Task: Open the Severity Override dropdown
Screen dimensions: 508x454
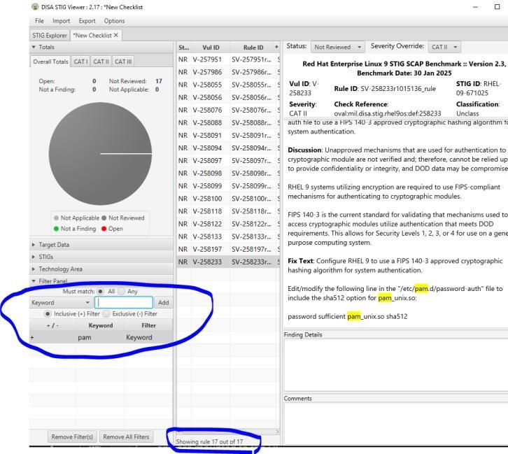Action: click(x=444, y=48)
